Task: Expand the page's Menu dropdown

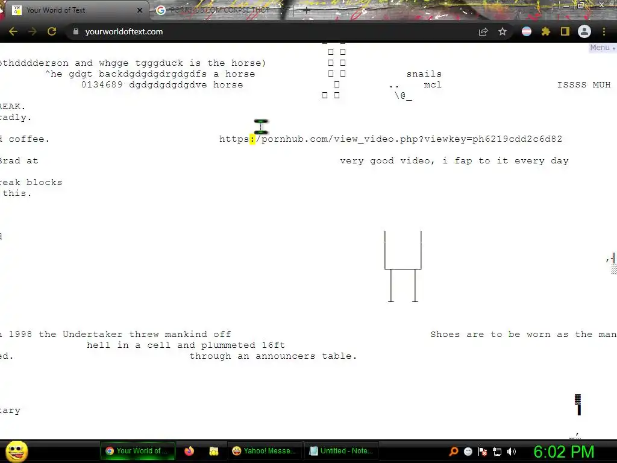Action: pos(602,48)
